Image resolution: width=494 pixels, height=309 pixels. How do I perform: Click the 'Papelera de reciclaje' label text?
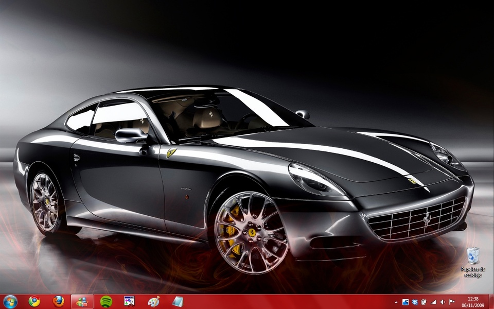pyautogui.click(x=472, y=272)
